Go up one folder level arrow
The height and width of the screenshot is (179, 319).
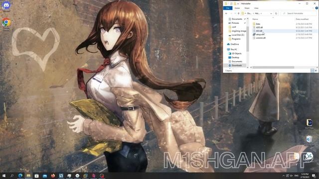point(238,13)
